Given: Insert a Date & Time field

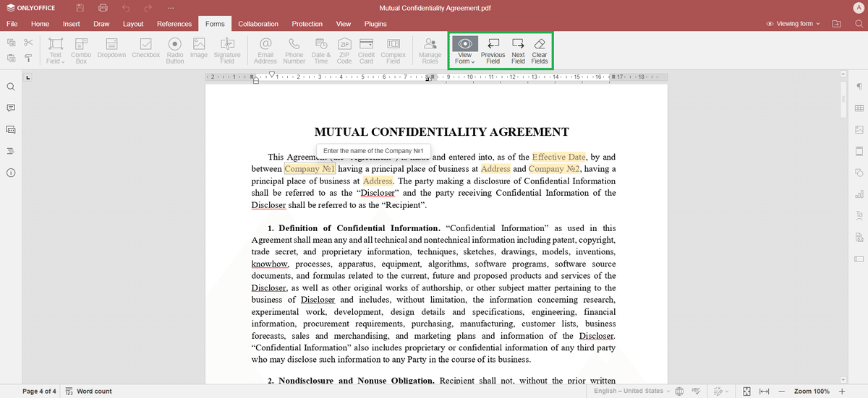Looking at the screenshot, I should 320,51.
